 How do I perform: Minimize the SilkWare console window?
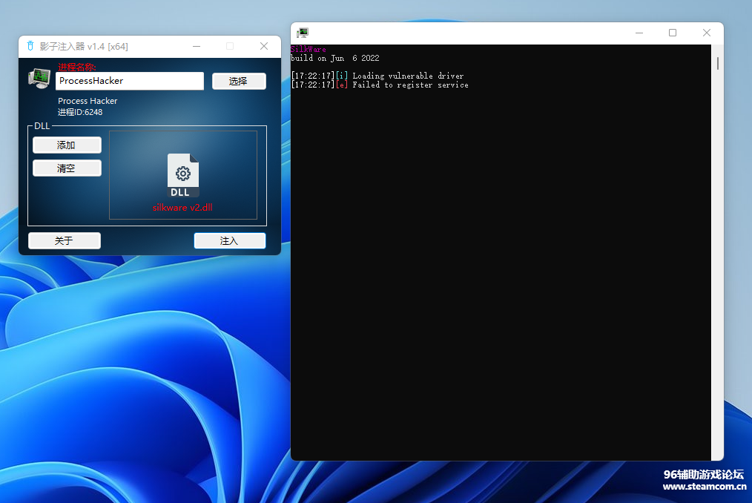[x=639, y=33]
